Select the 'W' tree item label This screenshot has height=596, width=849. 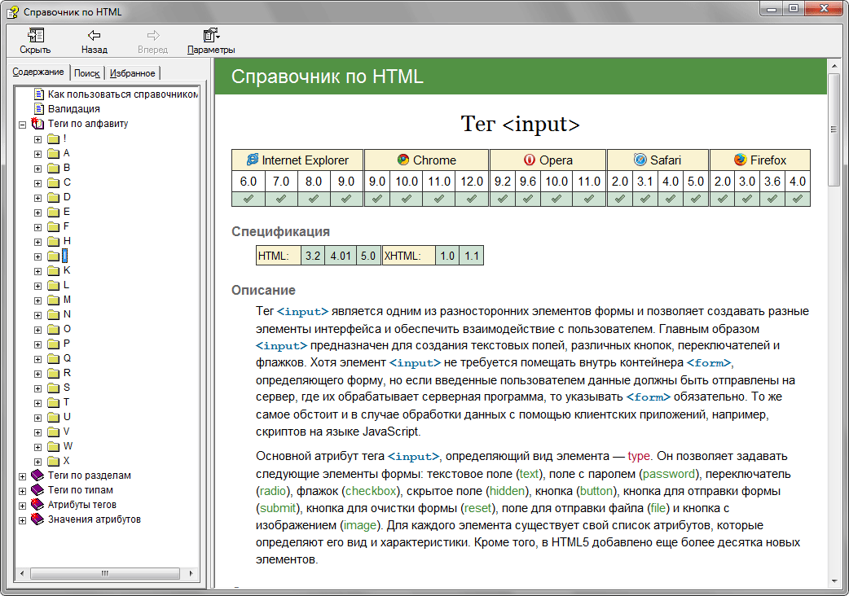click(x=68, y=446)
